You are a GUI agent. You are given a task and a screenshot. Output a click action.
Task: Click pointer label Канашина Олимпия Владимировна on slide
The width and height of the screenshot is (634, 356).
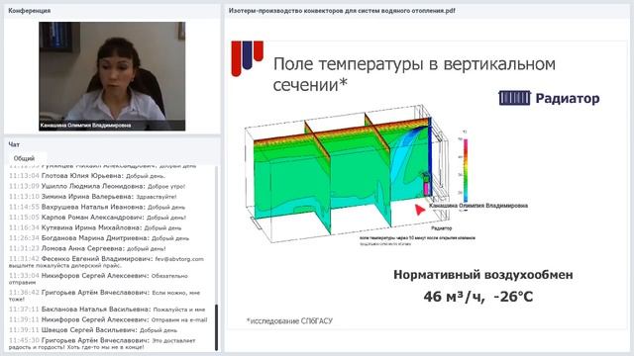tap(478, 206)
